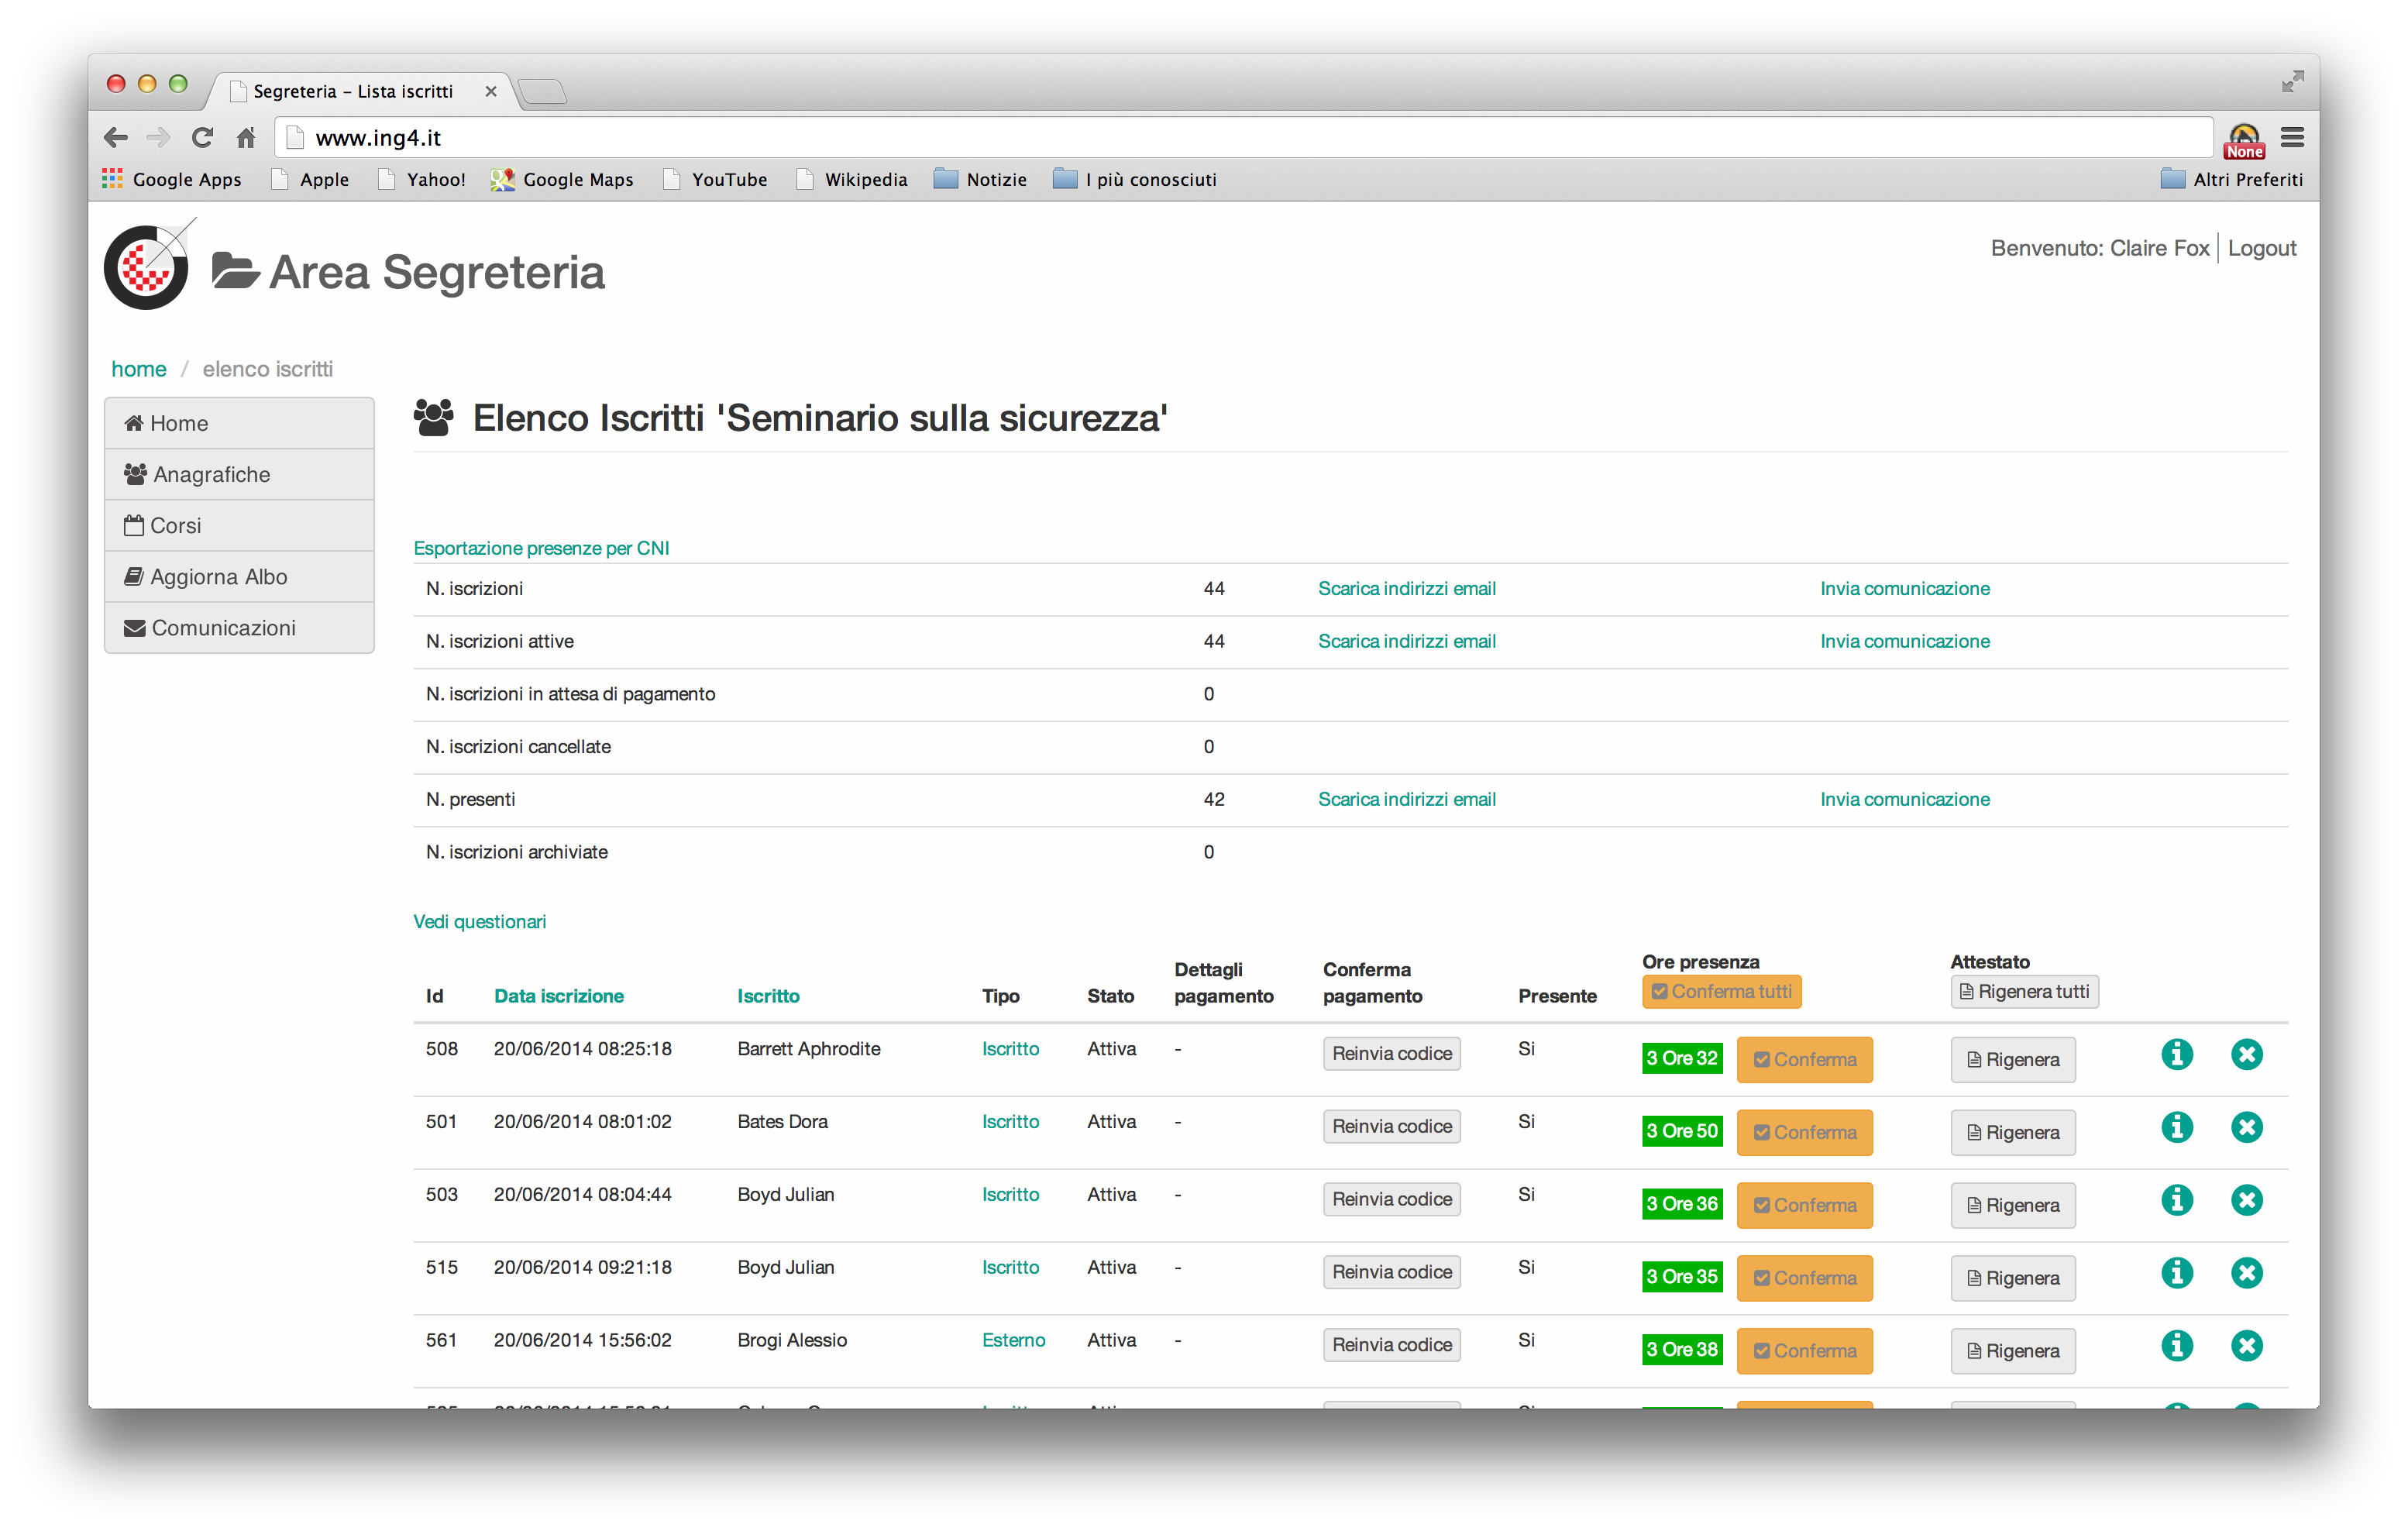Select Comunicazioni sidebar item
The height and width of the screenshot is (1531, 2408).
[x=223, y=627]
